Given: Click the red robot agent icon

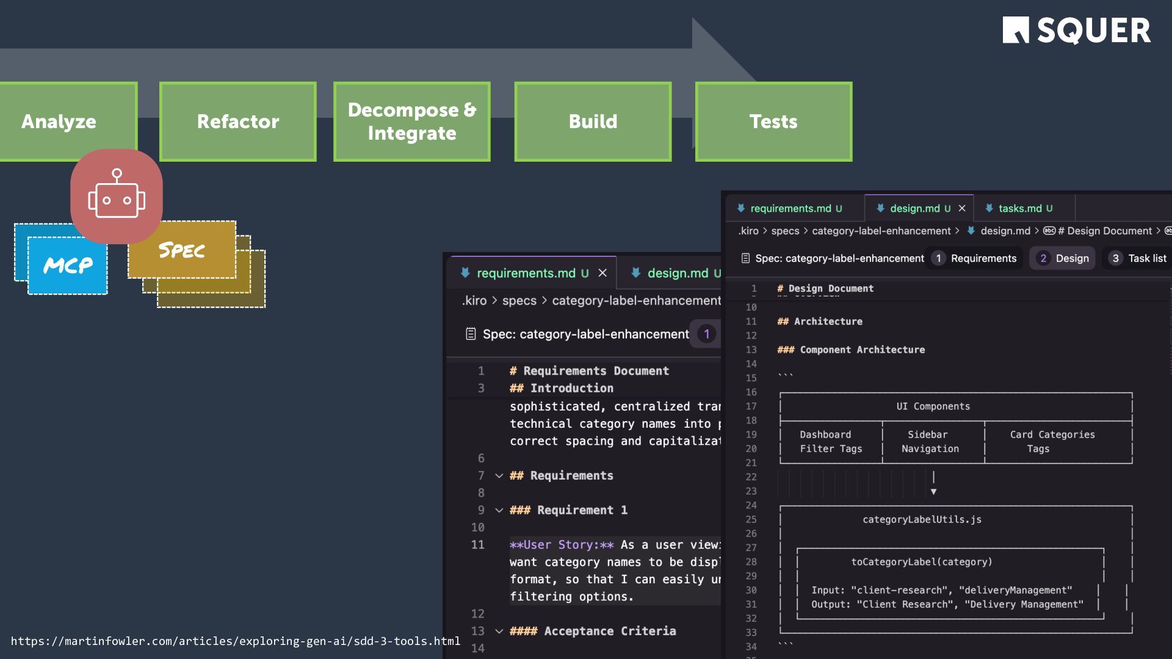Looking at the screenshot, I should pyautogui.click(x=116, y=196).
